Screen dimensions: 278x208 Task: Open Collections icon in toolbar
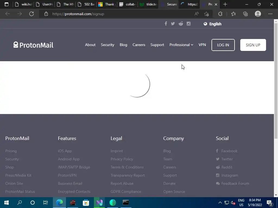pos(245,14)
